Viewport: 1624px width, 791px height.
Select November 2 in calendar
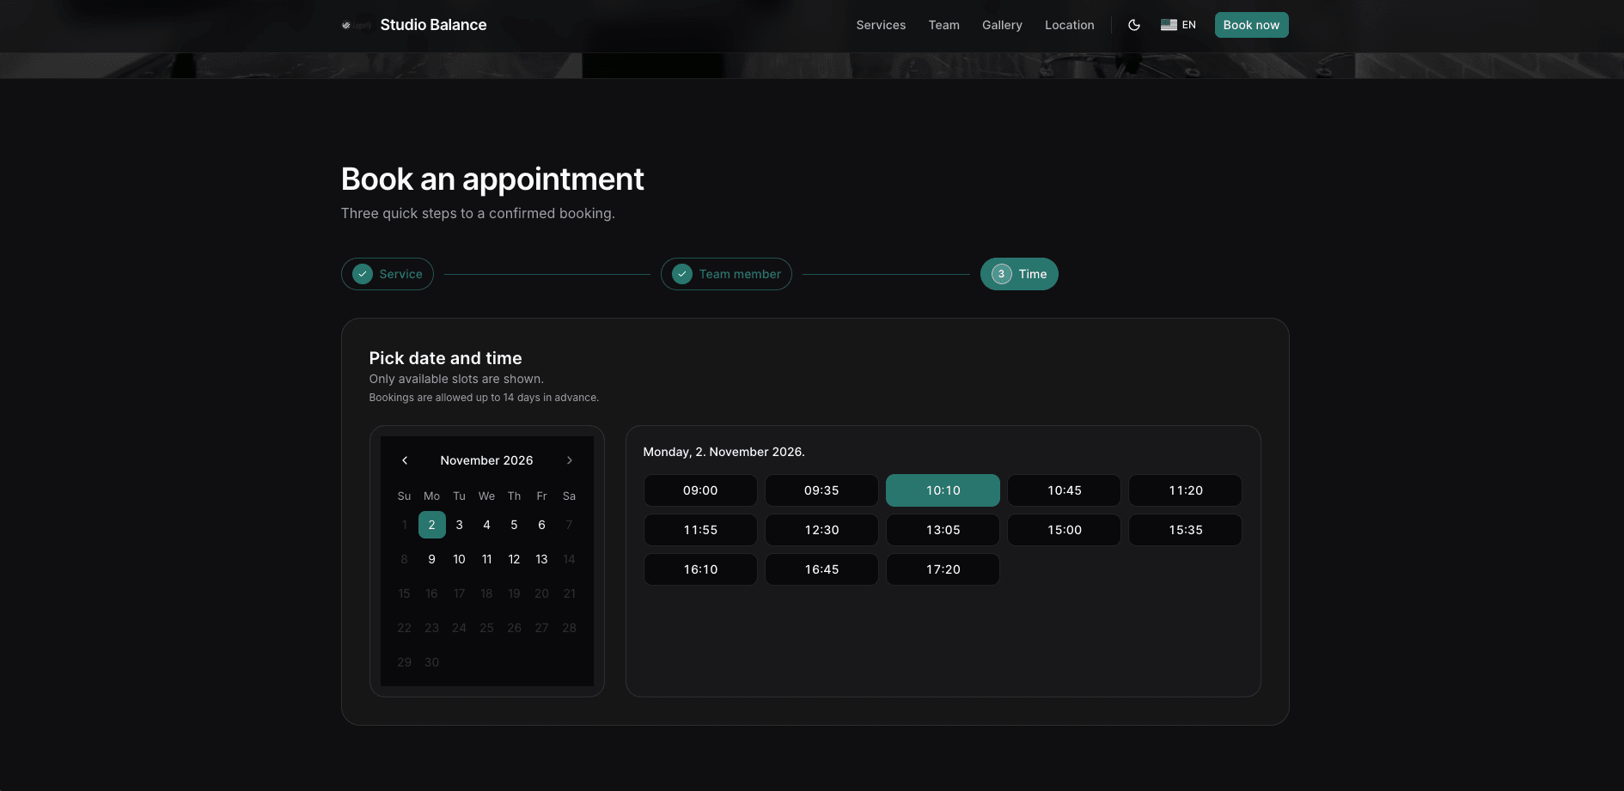[432, 525]
